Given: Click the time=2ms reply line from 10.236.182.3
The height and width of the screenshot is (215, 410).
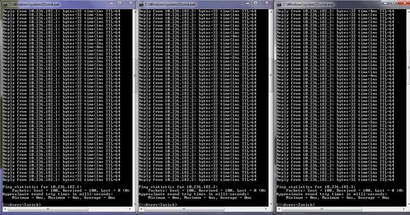Looking at the screenshot, I should 335,122.
